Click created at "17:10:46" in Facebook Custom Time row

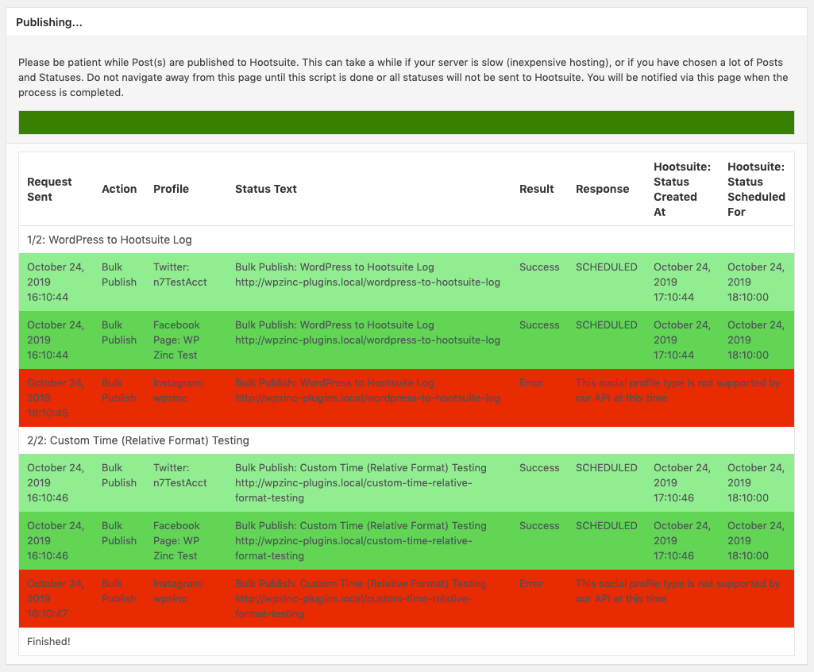tap(674, 556)
